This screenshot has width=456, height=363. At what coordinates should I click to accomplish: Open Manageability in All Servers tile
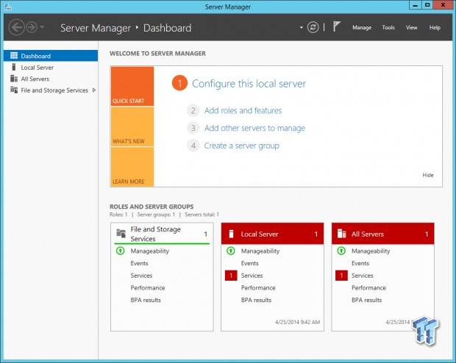tap(371, 251)
